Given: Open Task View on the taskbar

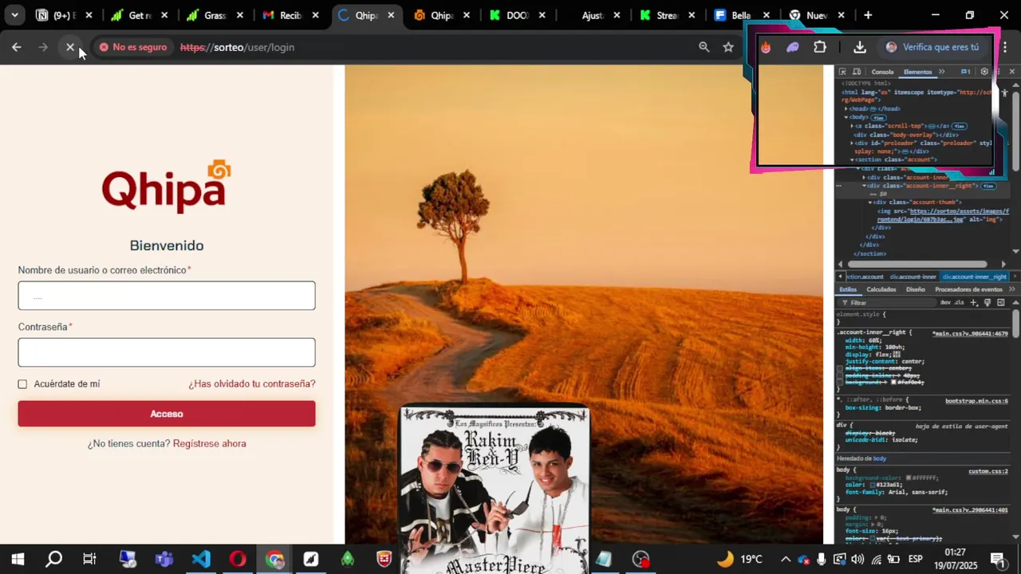Looking at the screenshot, I should (x=90, y=559).
